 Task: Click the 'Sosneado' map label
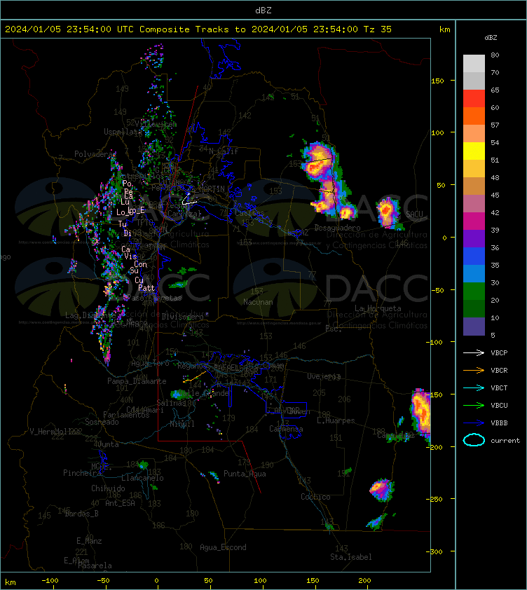(102, 423)
